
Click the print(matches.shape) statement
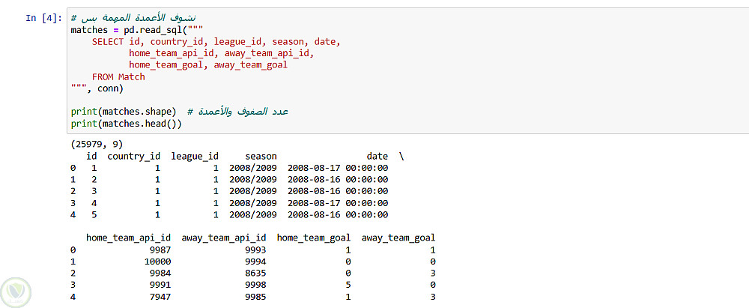(124, 112)
